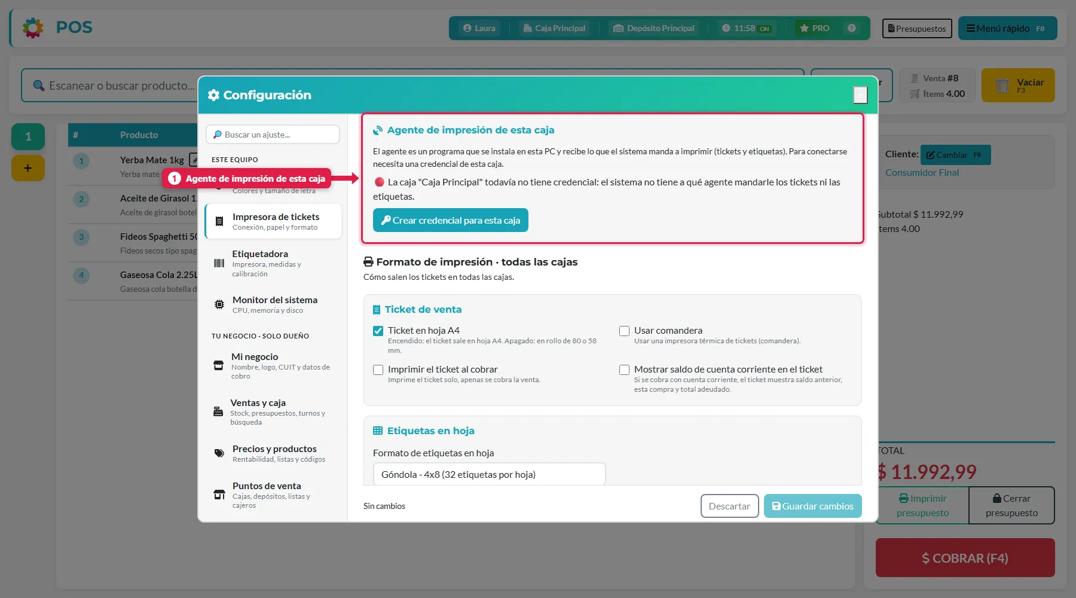Click the help question mark icon
Screen dimensions: 1076x598
(x=852, y=28)
